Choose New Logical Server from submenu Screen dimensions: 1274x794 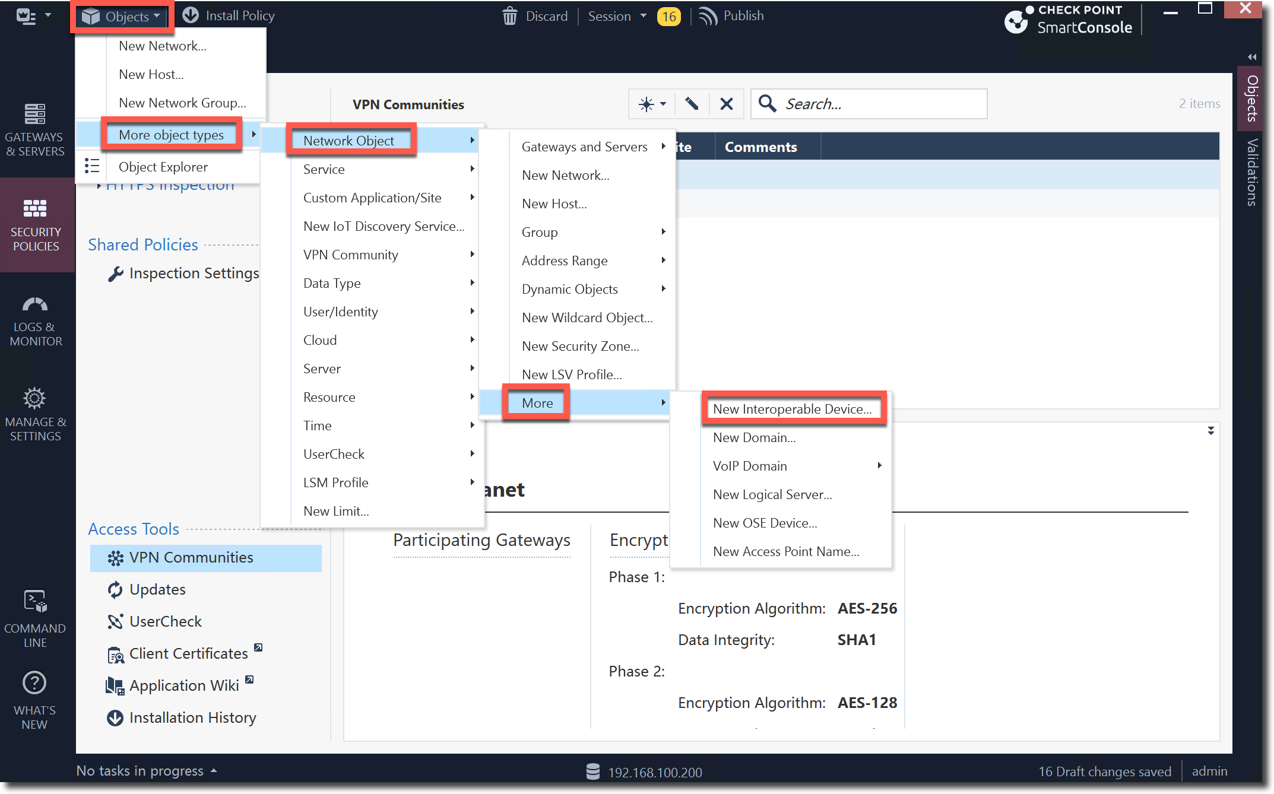(772, 494)
